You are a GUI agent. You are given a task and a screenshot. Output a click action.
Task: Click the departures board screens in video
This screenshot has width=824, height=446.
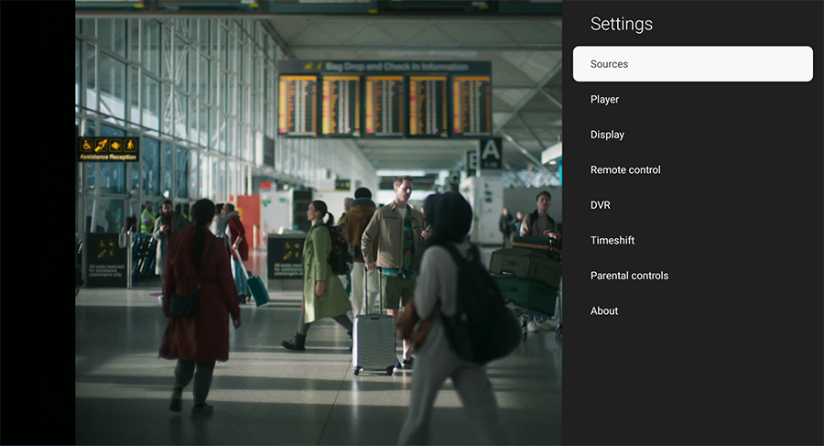click(x=385, y=105)
